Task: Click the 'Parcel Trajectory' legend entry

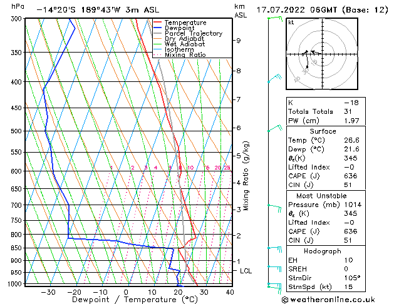Action: point(194,33)
